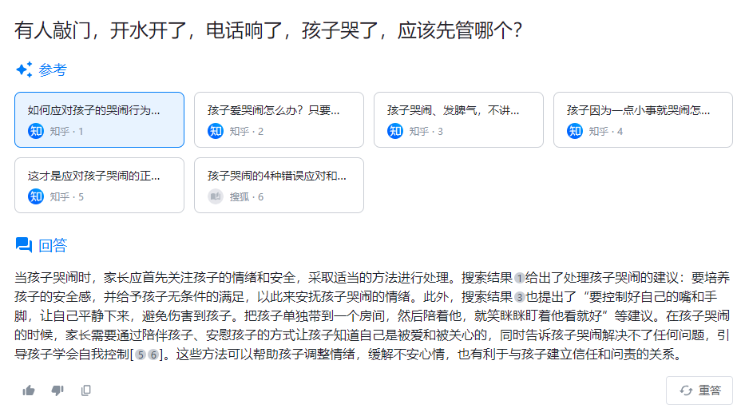Click the chat bubble icon beside 回答
This screenshot has width=745, height=420.
[24, 245]
